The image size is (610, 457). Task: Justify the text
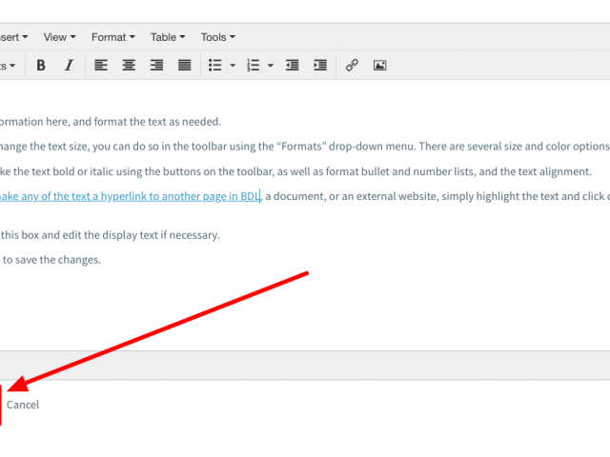coord(184,66)
